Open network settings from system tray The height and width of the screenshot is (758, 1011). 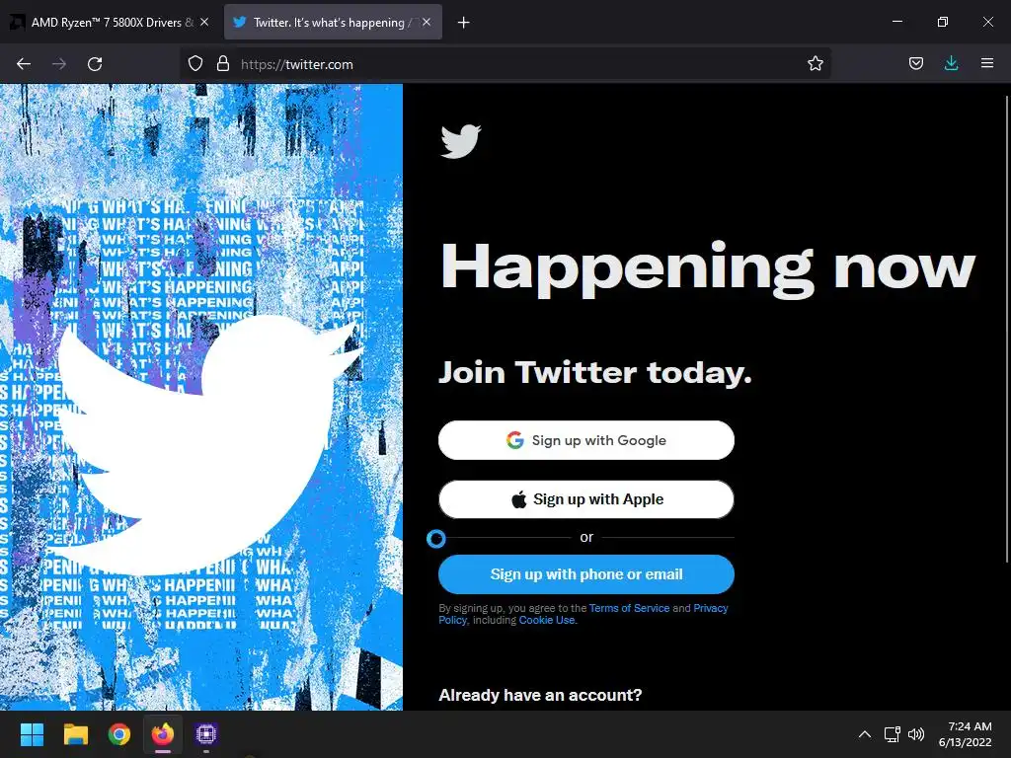click(892, 734)
